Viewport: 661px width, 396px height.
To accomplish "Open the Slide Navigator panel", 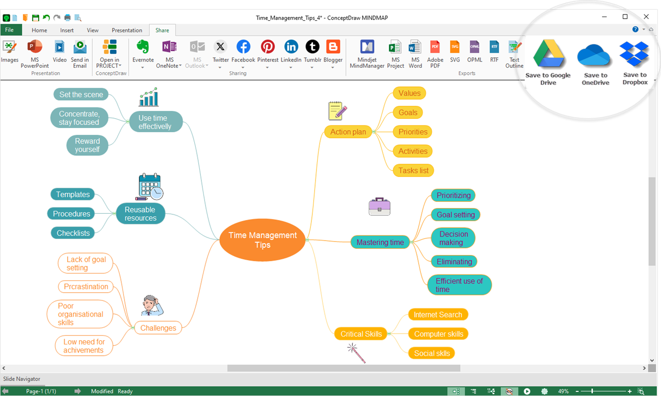I will (22, 379).
